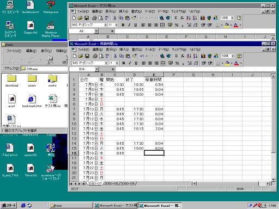Toggle Bold formatting in front Excel
The image size is (279, 209).
pos(124,63)
